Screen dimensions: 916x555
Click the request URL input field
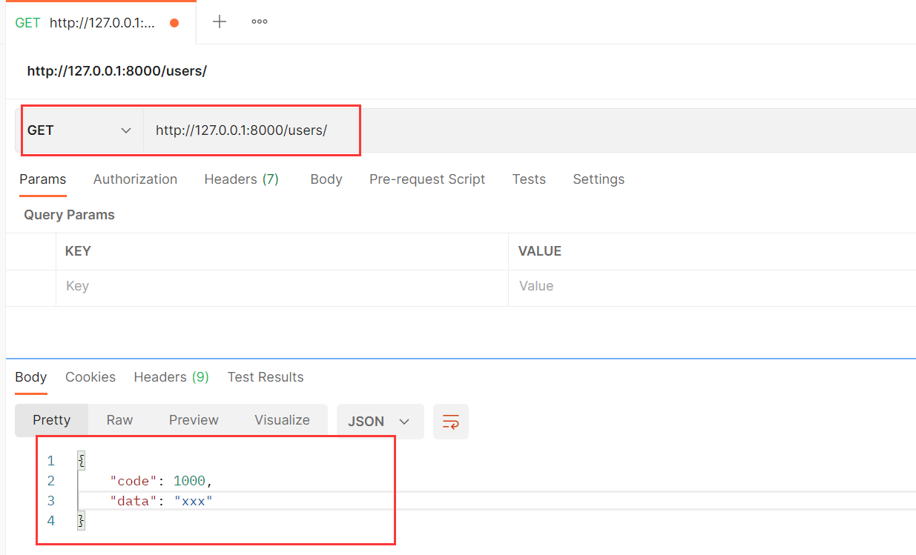(530, 130)
